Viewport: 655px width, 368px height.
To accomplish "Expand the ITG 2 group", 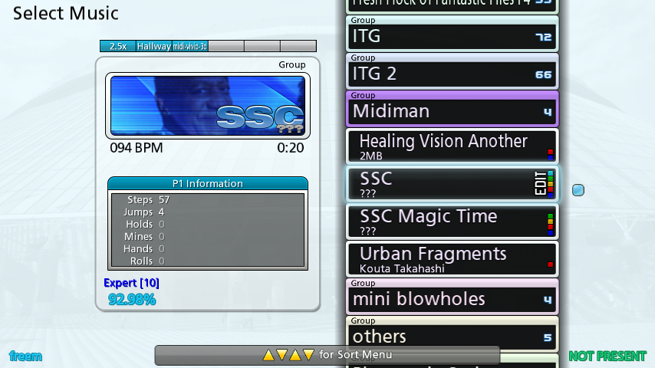I will 452,71.
